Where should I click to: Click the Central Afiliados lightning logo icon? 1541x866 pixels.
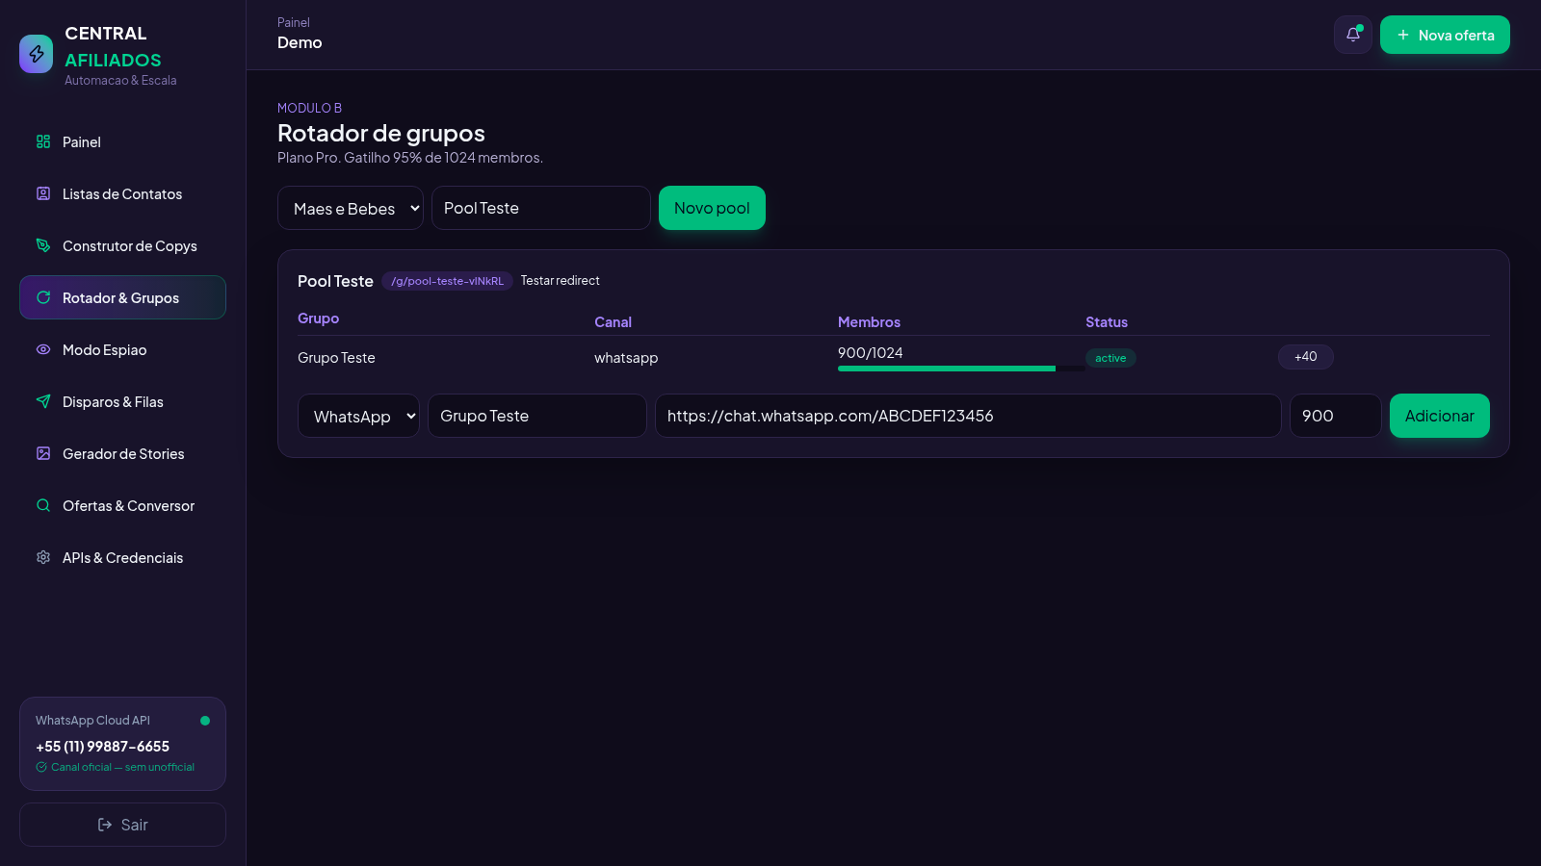(x=37, y=54)
